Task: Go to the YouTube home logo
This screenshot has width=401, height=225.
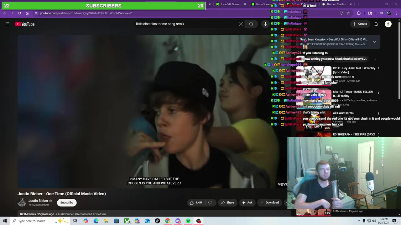Action: tap(25, 24)
